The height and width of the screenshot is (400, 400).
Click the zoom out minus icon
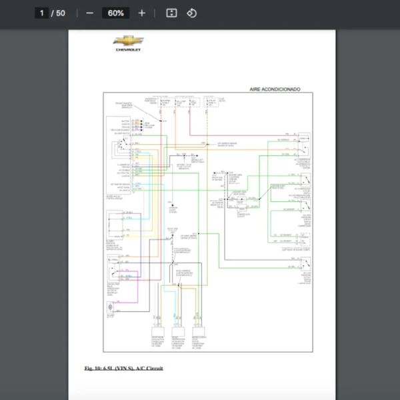[89, 13]
